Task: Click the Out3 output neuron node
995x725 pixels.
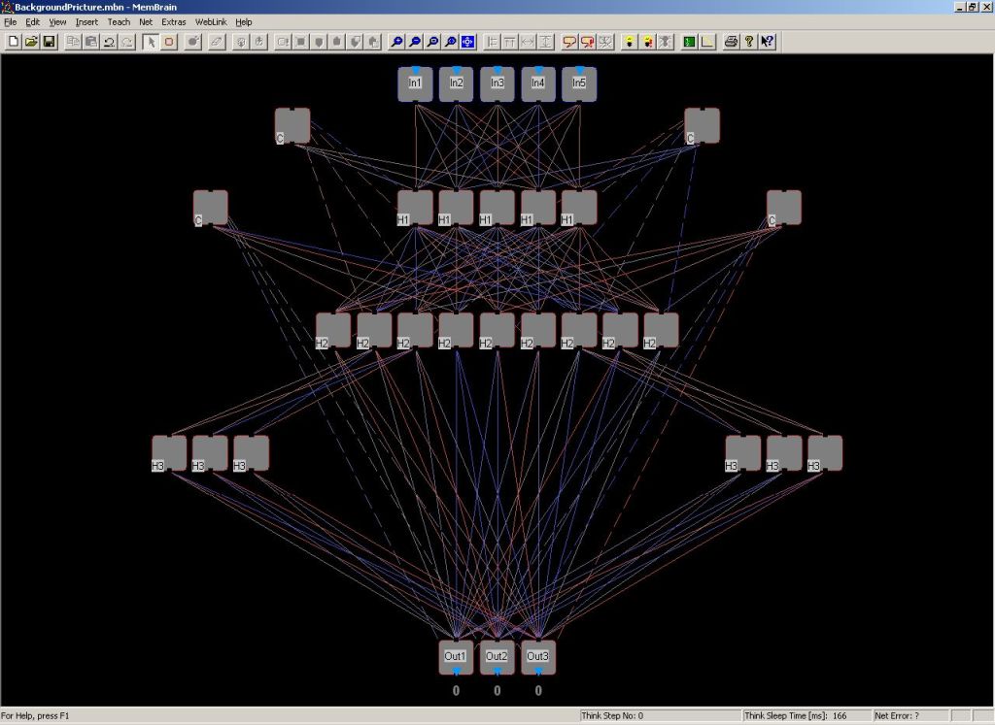Action: click(538, 657)
